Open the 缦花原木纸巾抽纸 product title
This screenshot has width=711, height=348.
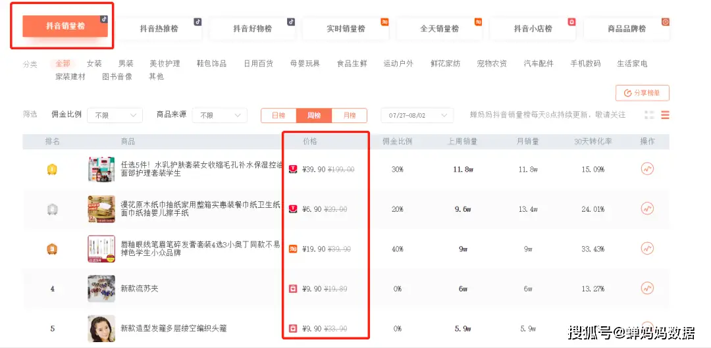[201, 209]
